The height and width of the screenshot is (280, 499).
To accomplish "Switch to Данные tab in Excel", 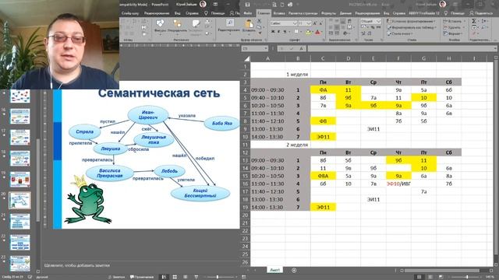I will pyautogui.click(x=345, y=13).
